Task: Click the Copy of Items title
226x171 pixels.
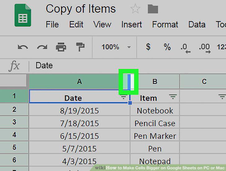Action: tap(81, 9)
